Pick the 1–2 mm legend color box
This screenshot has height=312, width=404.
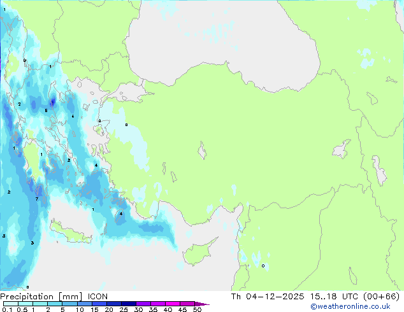pos(40,304)
